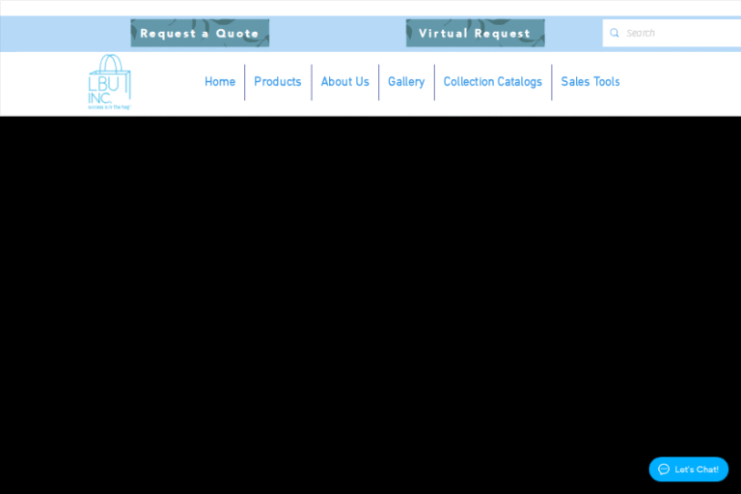This screenshot has height=494, width=741.
Task: Click the black hero content area
Action: (370, 289)
